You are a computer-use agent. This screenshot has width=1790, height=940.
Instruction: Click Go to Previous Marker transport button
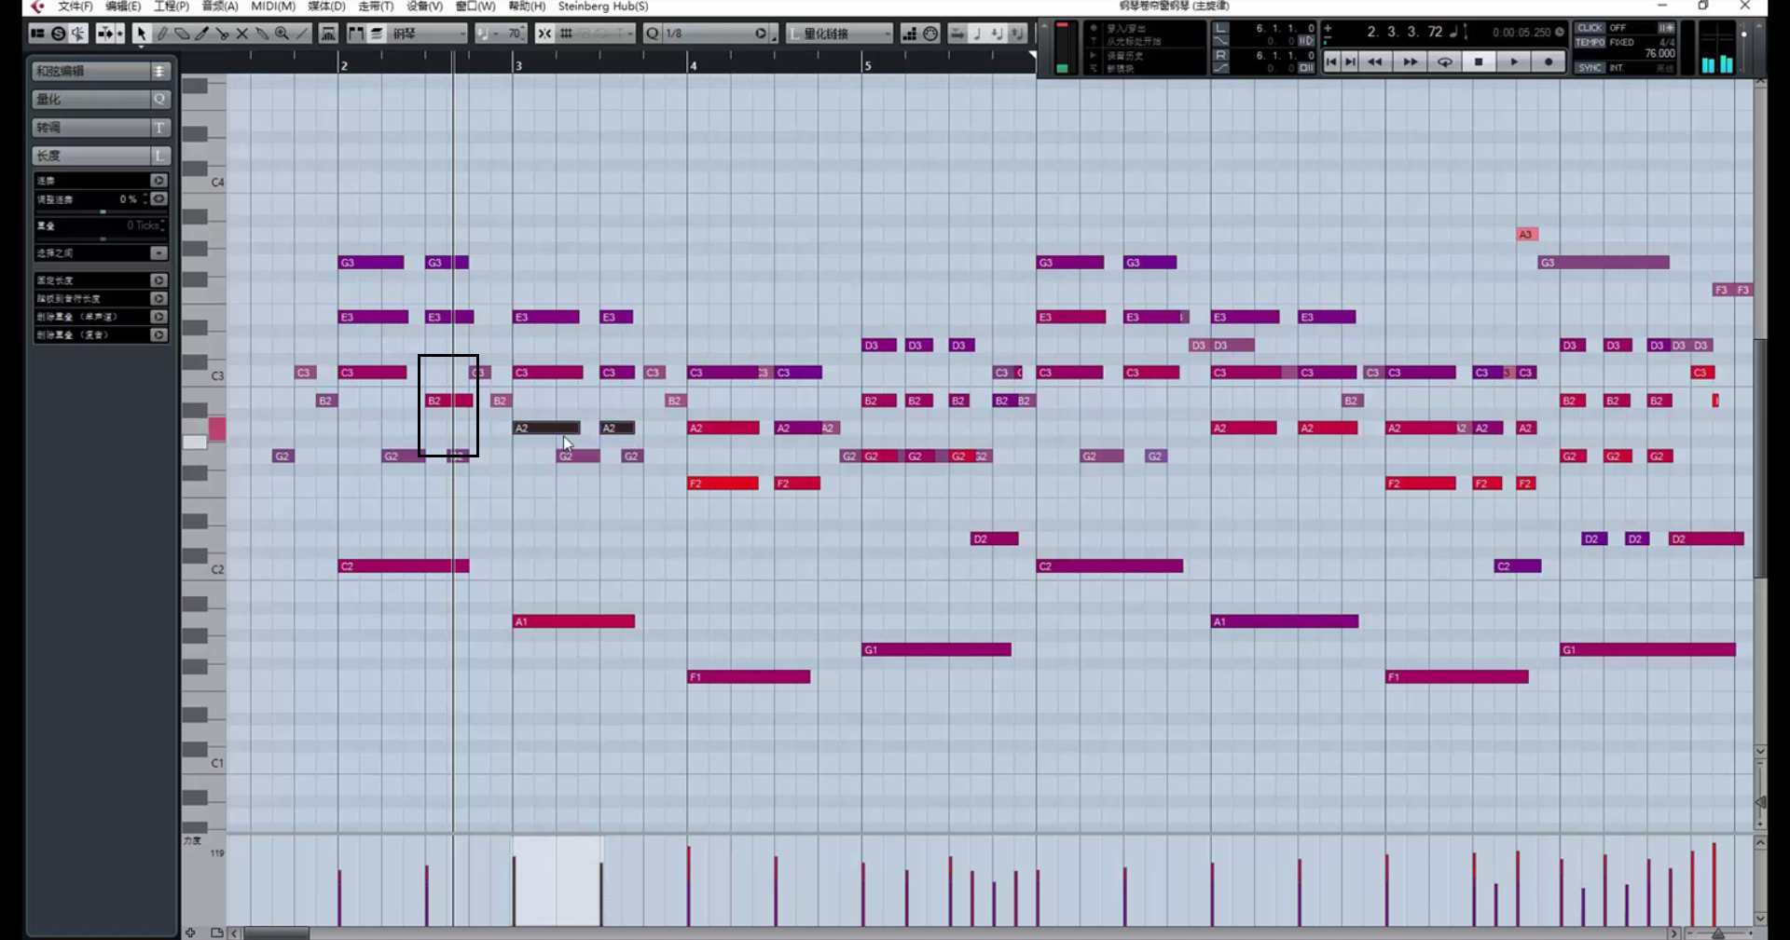tap(1331, 62)
